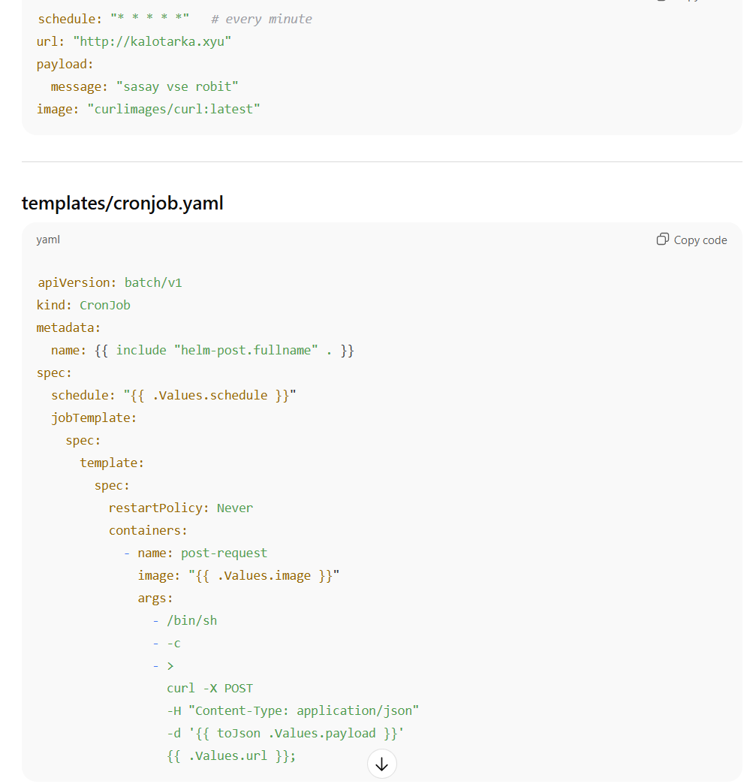Click the "jobTemplate:" key

[94, 418]
